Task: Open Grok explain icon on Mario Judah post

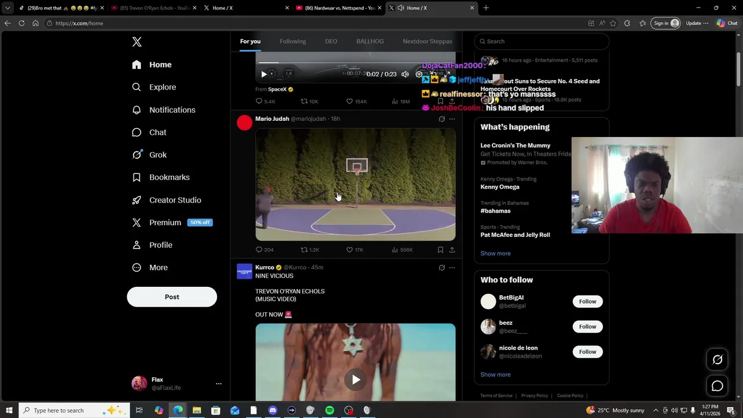Action: coord(442,119)
